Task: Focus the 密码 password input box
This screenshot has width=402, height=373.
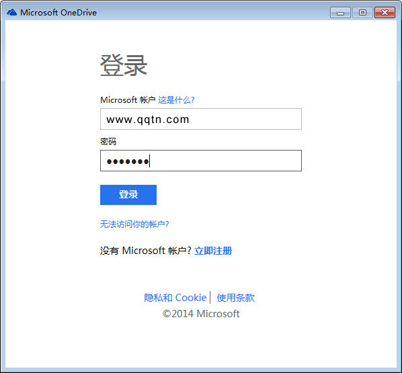Action: click(x=201, y=161)
